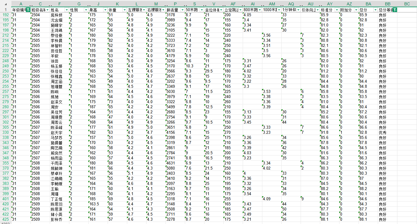Open the 50米跑 filter dropdown
The image size is (417, 224).
point(202,10)
